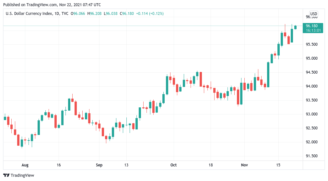Click the 92.000 price axis label
328x181 pixels.
[x=312, y=142]
